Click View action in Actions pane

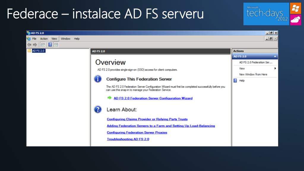click(x=242, y=69)
